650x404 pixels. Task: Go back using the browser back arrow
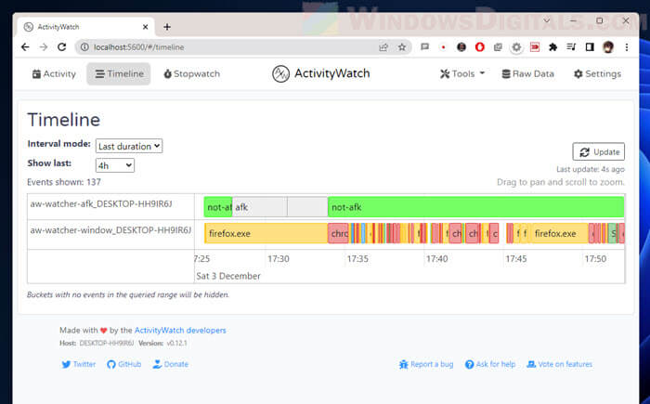pyautogui.click(x=25, y=46)
